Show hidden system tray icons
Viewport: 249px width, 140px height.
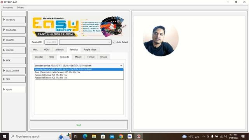tap(203, 136)
